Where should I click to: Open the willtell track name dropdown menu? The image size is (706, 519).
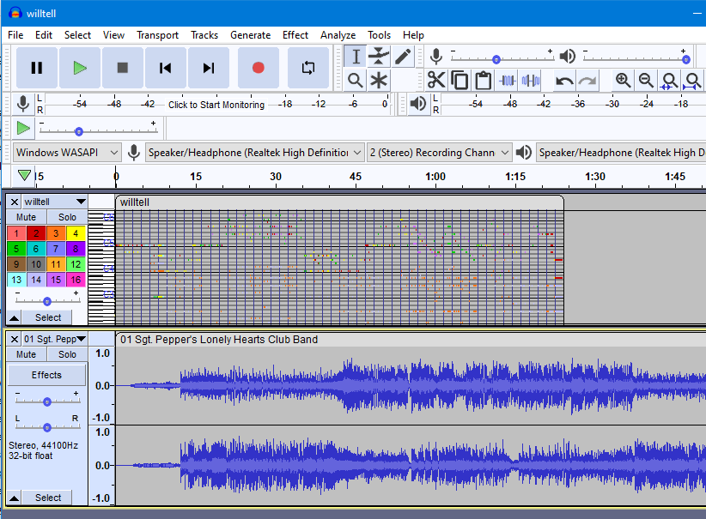[x=81, y=202]
